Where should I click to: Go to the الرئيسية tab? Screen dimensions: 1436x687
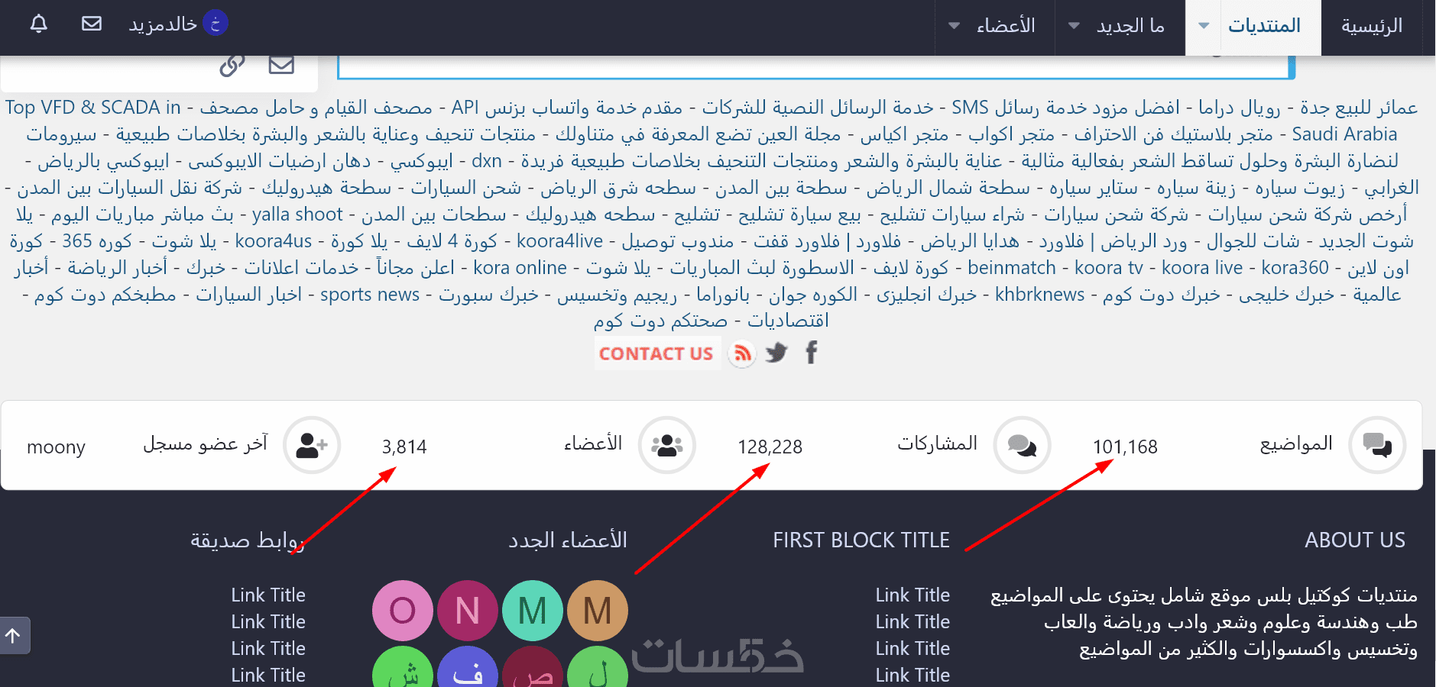coord(1372,26)
